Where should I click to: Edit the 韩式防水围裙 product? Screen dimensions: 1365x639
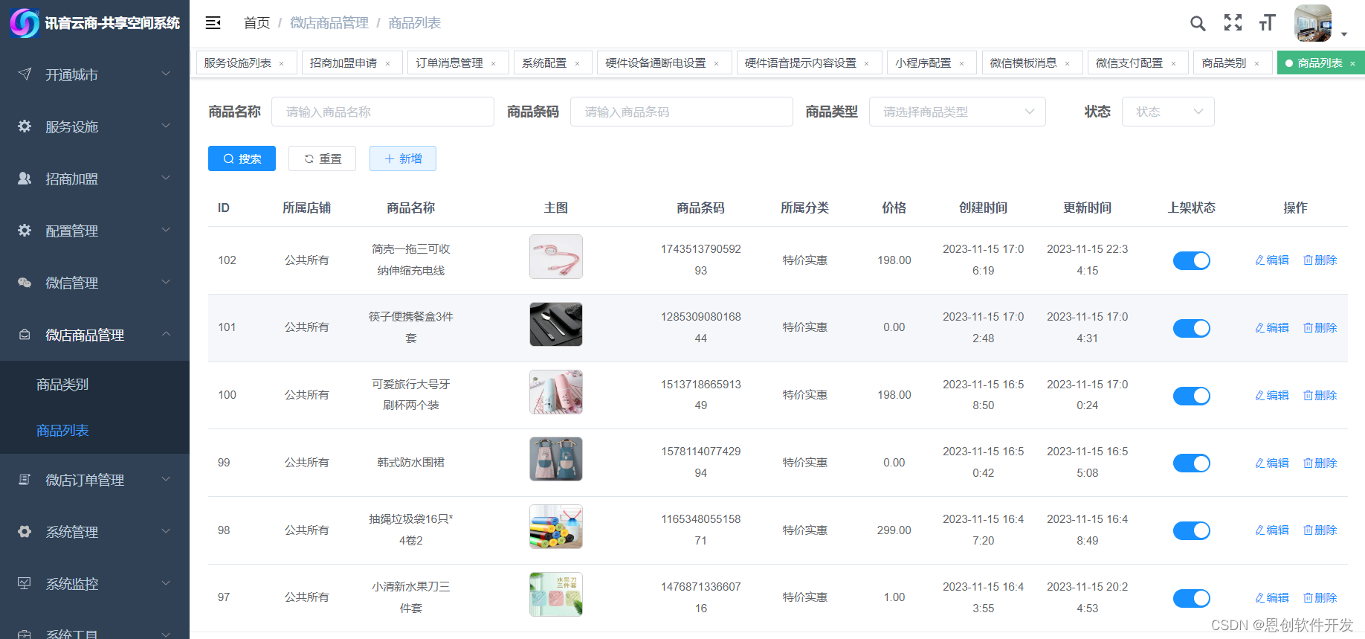click(1272, 463)
